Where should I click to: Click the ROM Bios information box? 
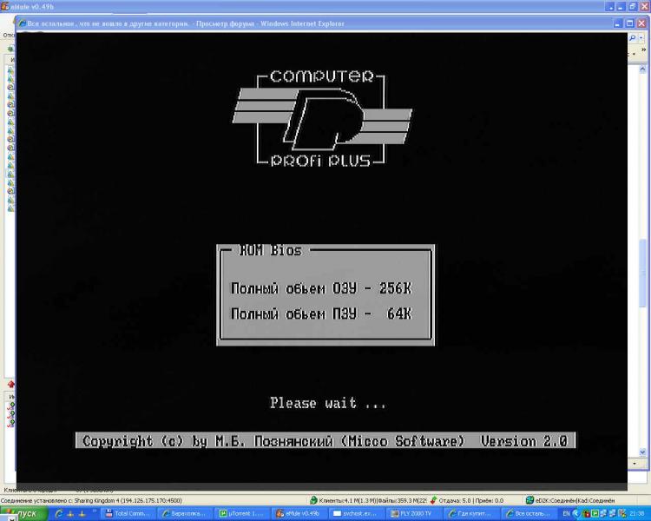[325, 294]
